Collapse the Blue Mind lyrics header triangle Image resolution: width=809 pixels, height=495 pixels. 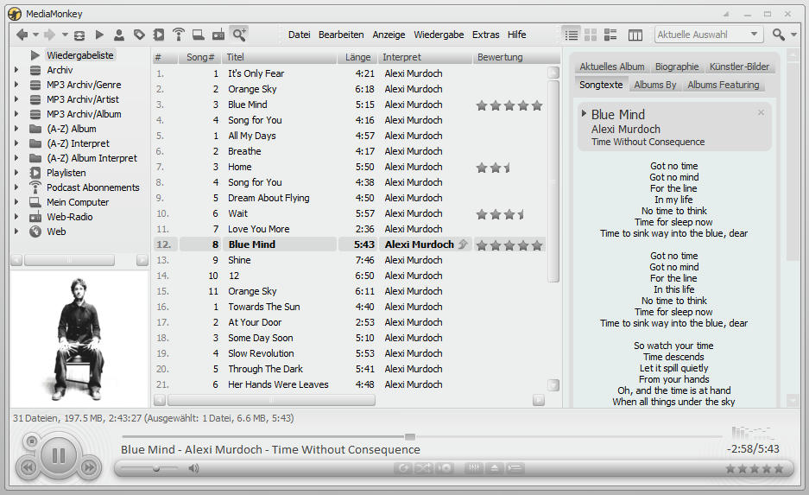point(584,113)
